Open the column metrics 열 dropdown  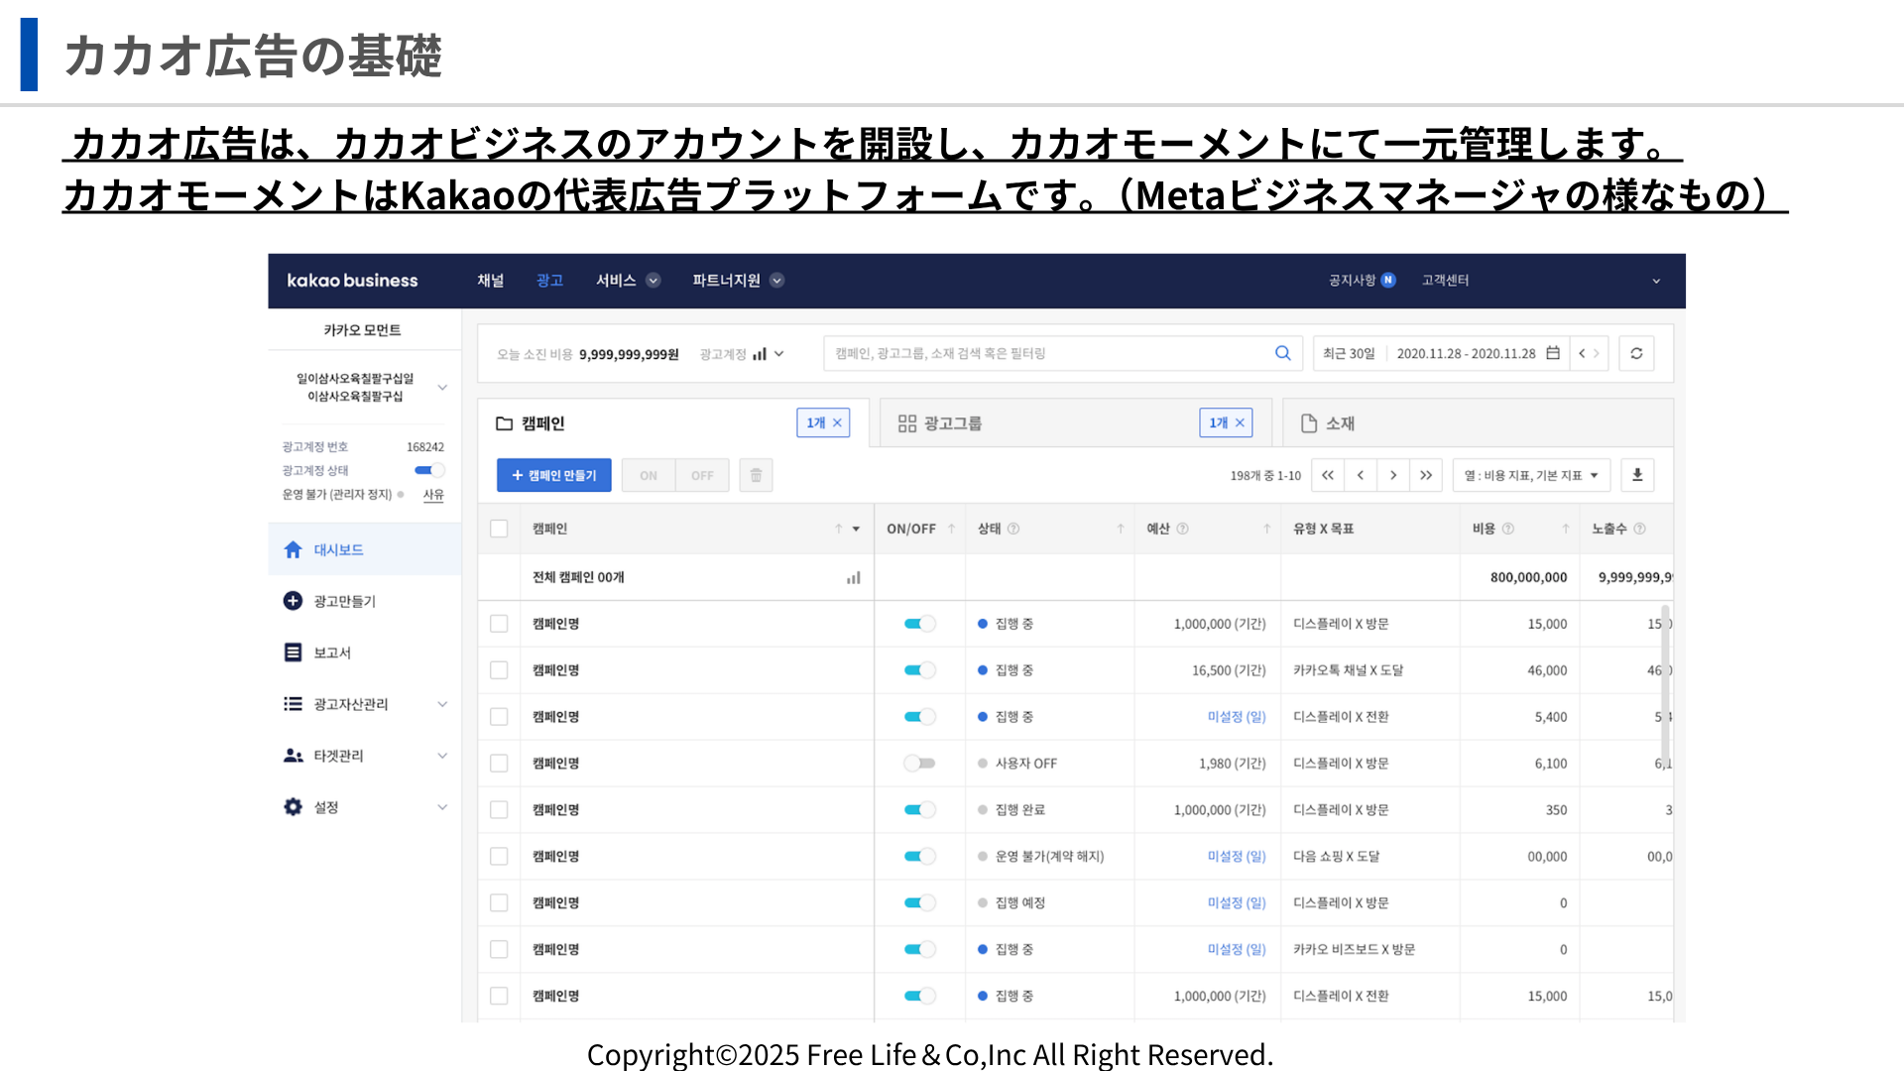click(1530, 475)
